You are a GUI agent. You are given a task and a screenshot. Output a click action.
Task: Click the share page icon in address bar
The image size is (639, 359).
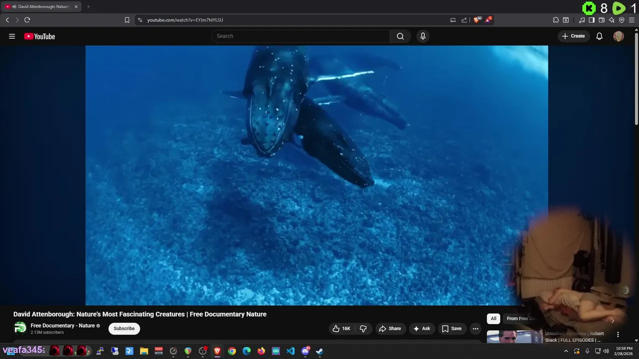pyautogui.click(x=464, y=20)
